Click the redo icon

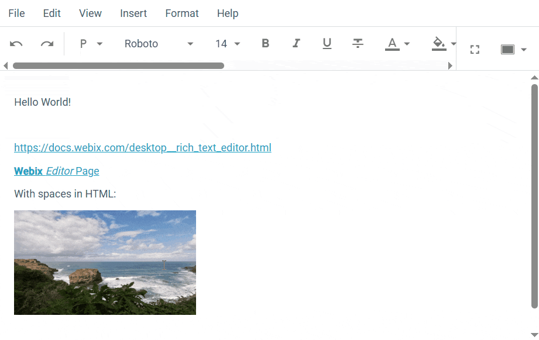[47, 43]
